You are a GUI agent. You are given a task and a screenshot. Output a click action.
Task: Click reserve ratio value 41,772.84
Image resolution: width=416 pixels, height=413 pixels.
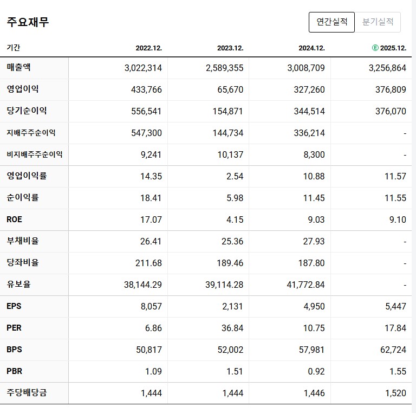(305, 285)
